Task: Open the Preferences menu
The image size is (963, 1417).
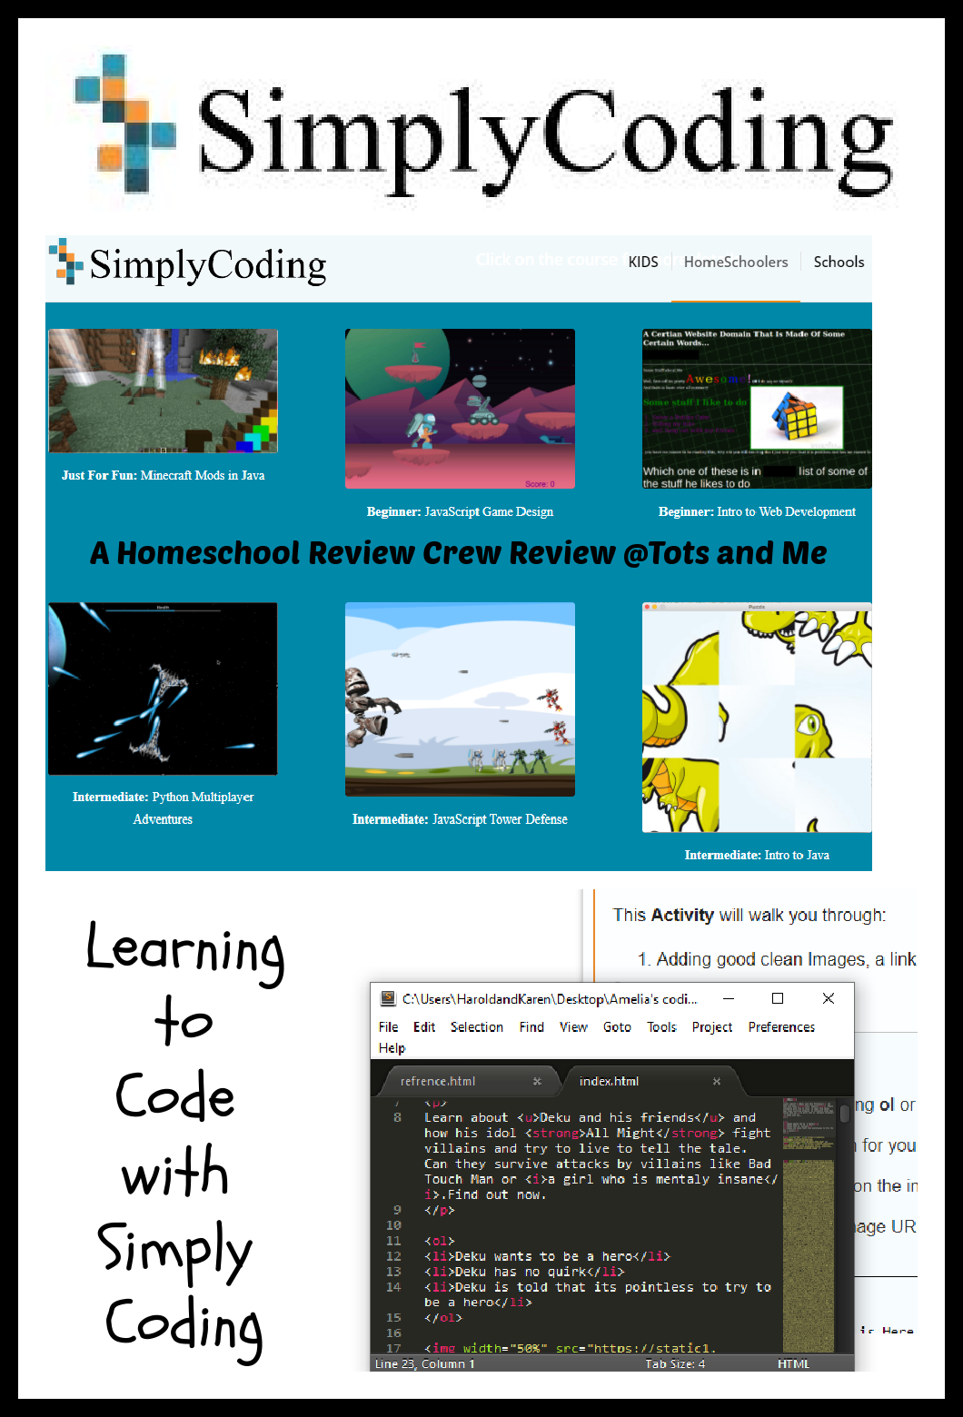Action: pos(781,1026)
